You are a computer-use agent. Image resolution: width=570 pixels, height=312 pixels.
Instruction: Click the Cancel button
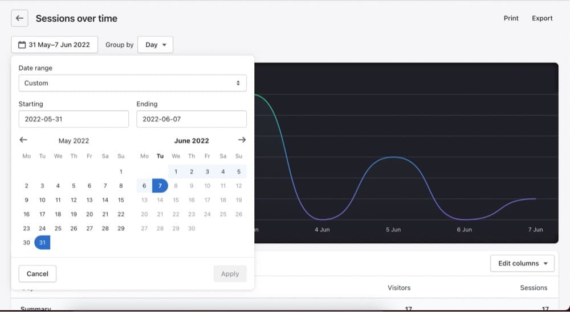point(38,273)
